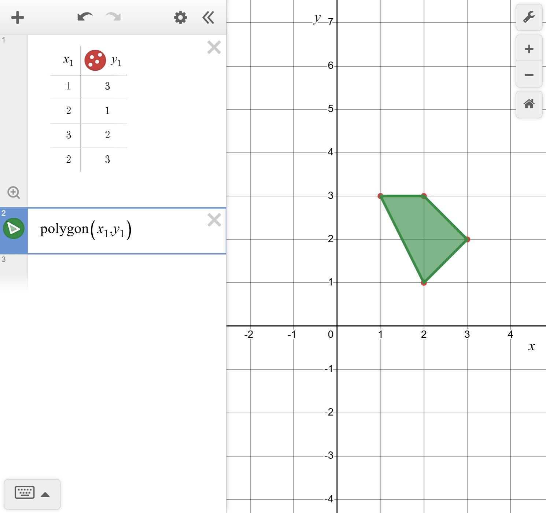Click the undo arrow icon
This screenshot has width=546, height=513.
[85, 16]
